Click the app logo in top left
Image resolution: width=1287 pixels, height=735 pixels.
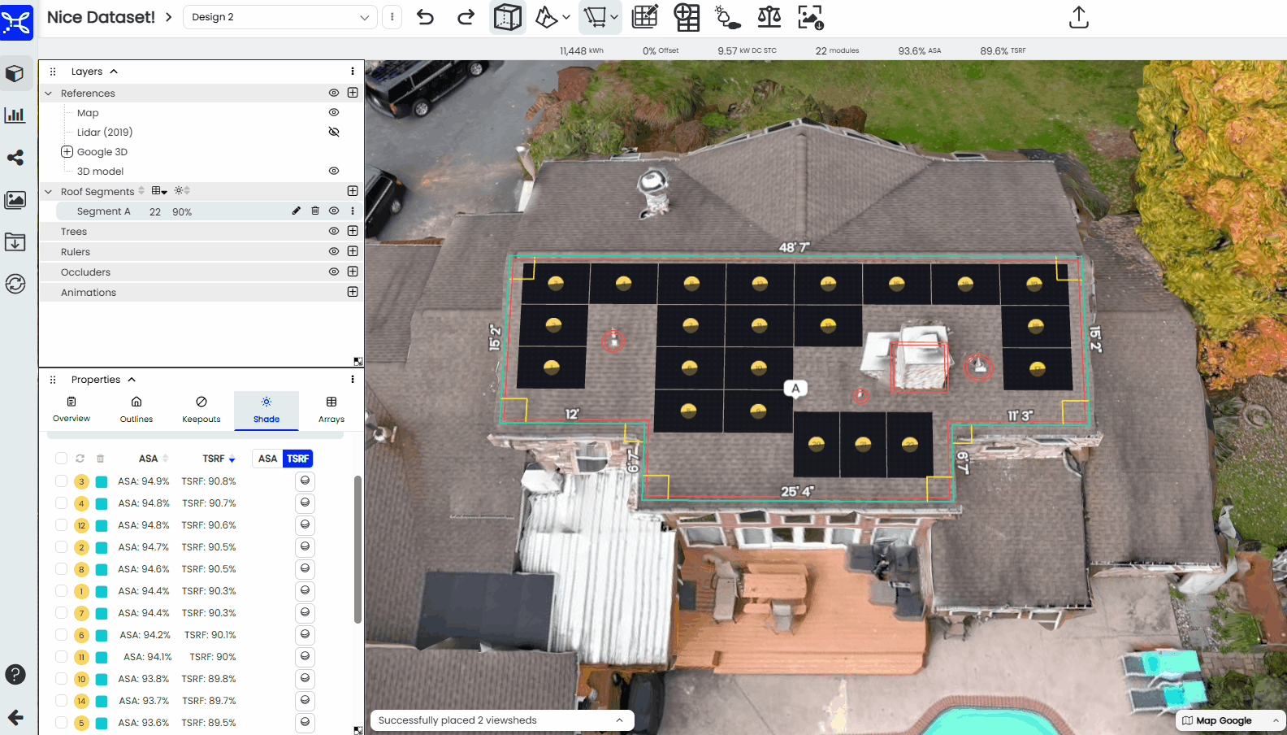16,21
